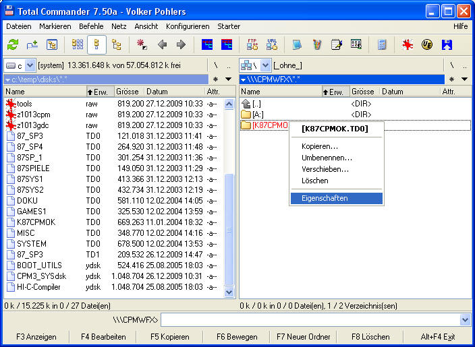Open the URL new connection icon

pyautogui.click(x=272, y=44)
